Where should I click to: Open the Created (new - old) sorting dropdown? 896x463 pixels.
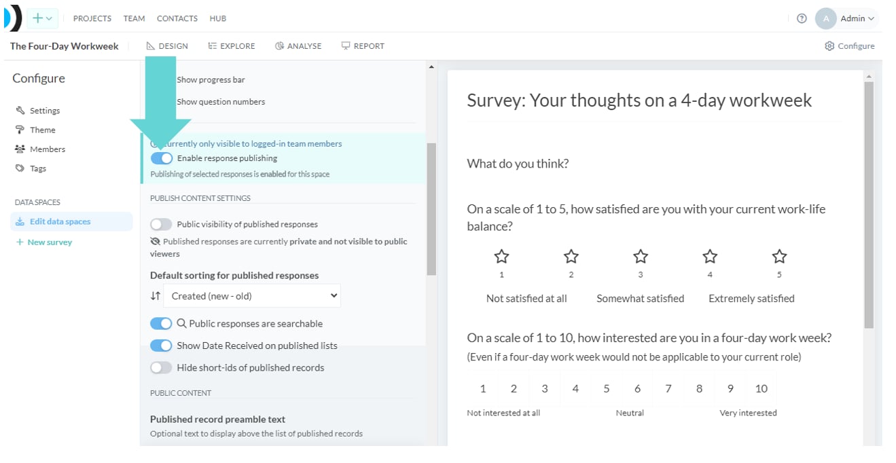point(253,296)
